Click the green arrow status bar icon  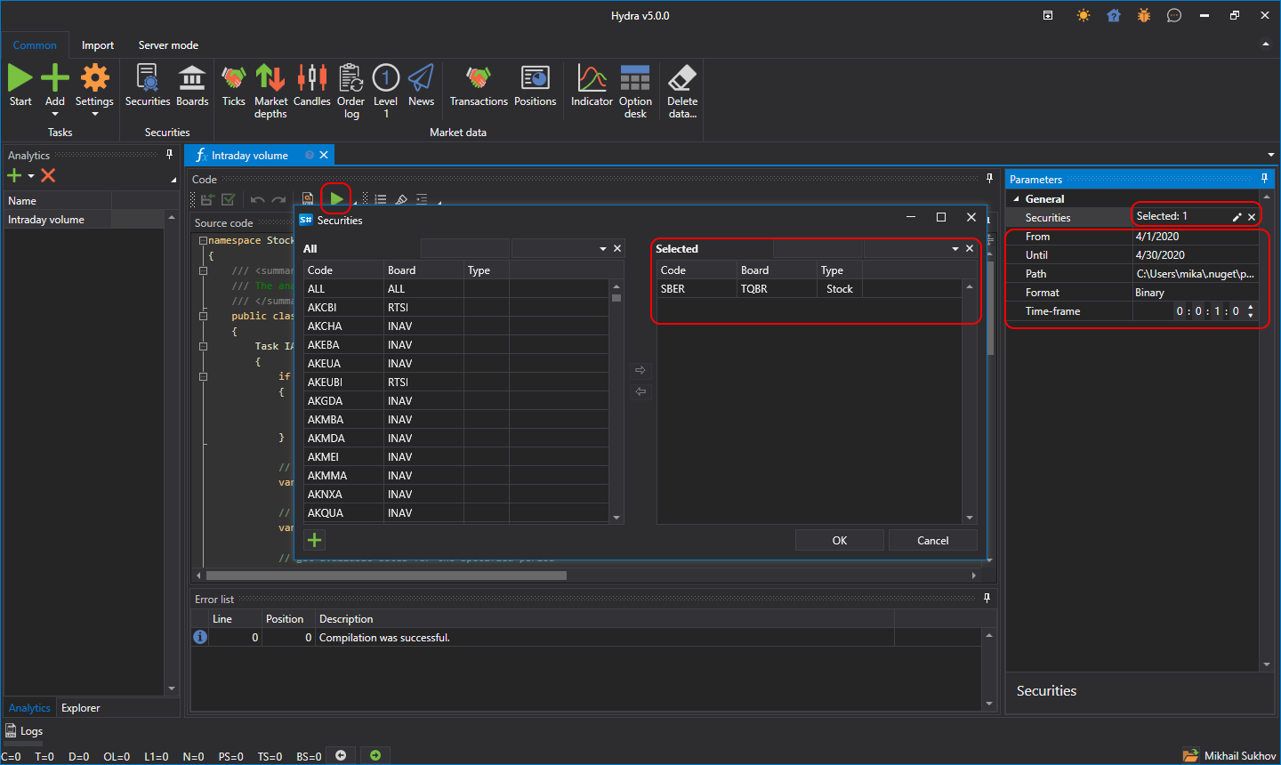click(x=375, y=755)
